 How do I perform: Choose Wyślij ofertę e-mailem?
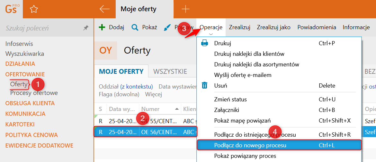tap(243, 75)
